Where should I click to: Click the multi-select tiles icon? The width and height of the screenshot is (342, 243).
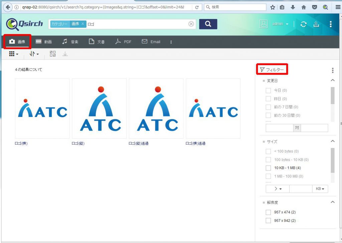coord(52,54)
